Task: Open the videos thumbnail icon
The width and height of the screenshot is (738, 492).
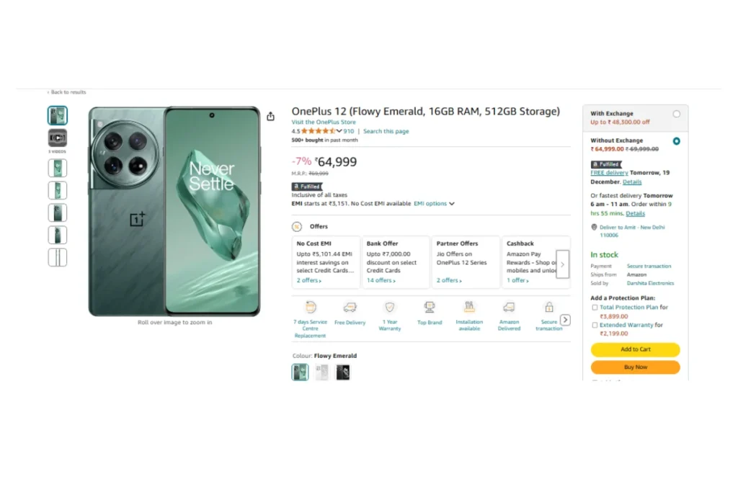Action: pyautogui.click(x=58, y=138)
